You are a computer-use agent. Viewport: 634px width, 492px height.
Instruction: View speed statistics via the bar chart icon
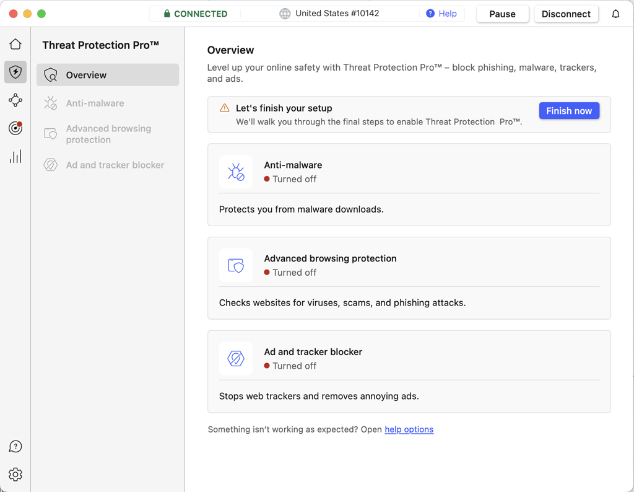(15, 156)
